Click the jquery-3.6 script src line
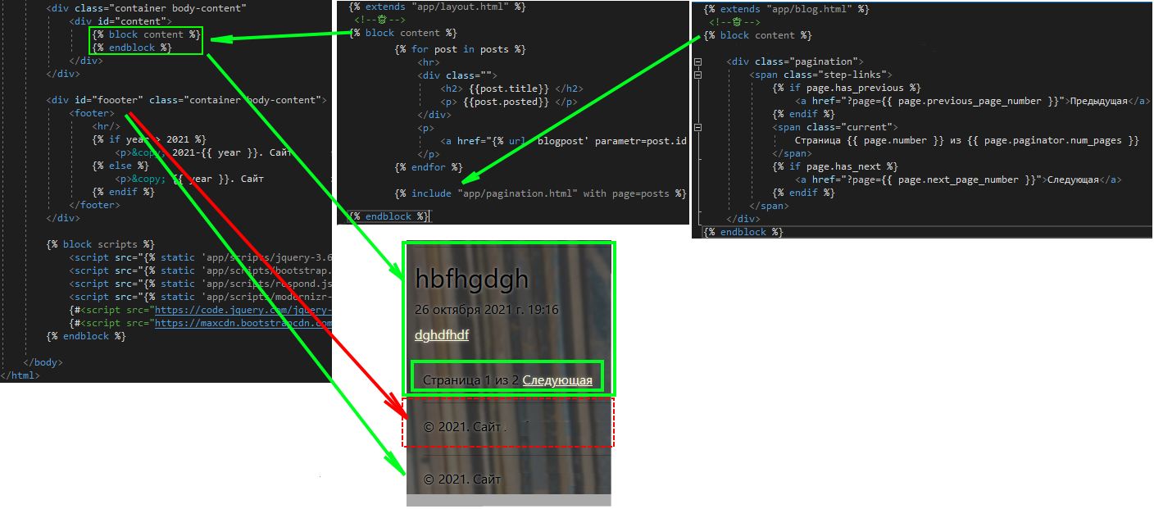 [200, 257]
